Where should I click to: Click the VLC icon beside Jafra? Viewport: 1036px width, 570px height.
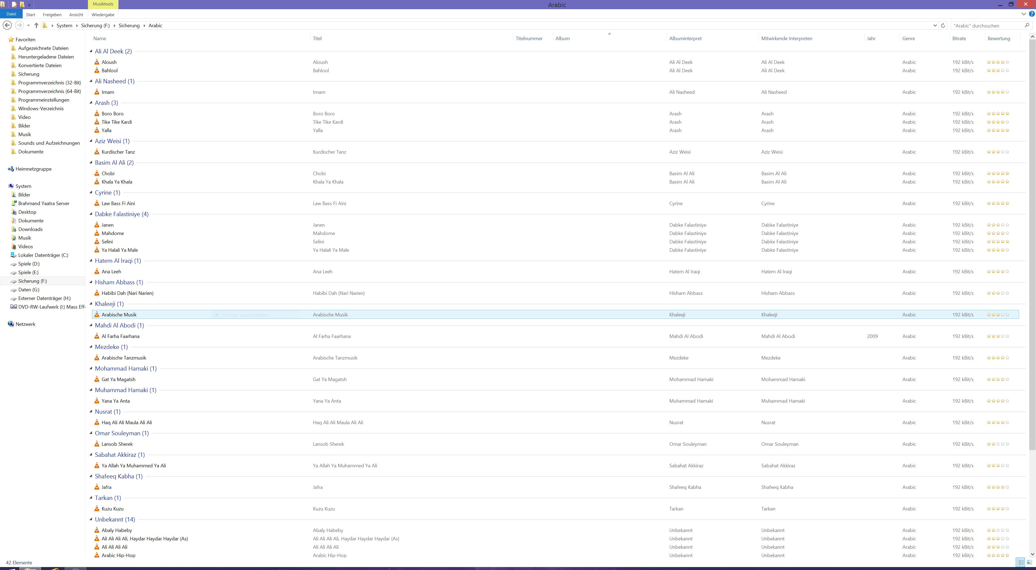(x=97, y=487)
